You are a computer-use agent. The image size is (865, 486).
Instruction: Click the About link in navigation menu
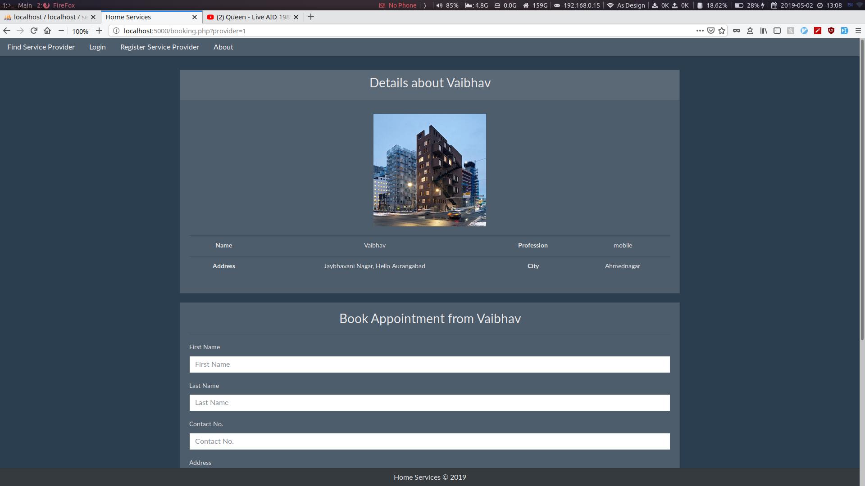(223, 47)
